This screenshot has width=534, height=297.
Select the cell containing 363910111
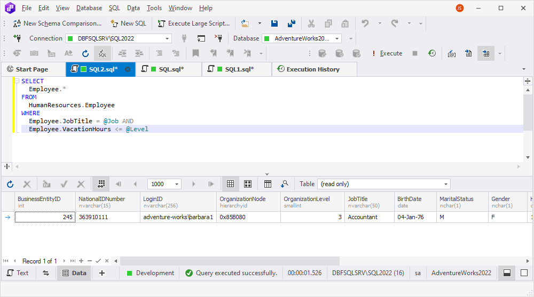pyautogui.click(x=108, y=217)
